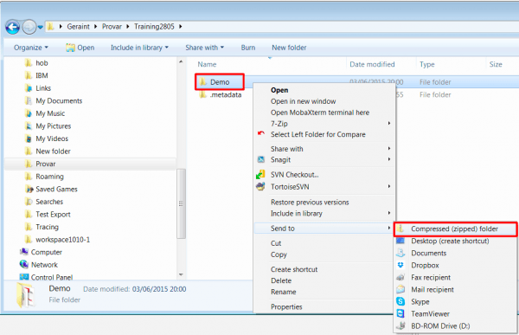Sort by Name column header
The width and height of the screenshot is (519, 335).
207,64
